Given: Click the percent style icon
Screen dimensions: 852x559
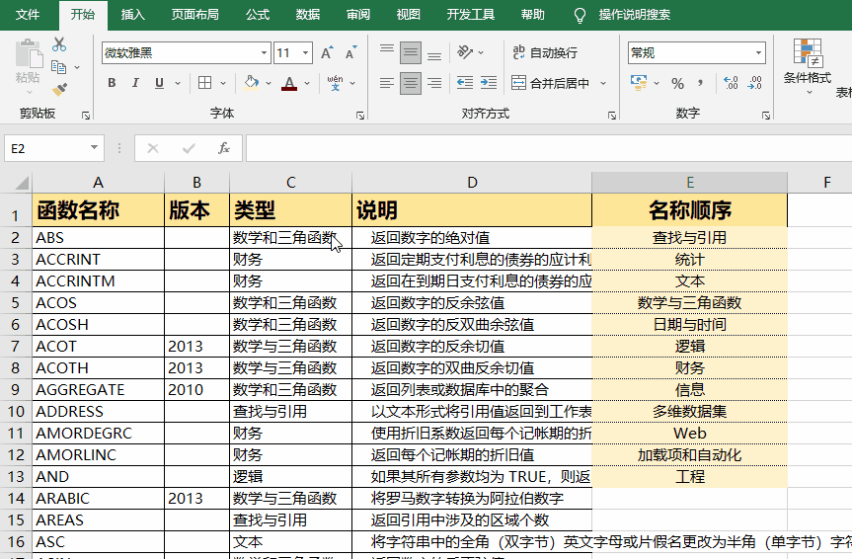Looking at the screenshot, I should coord(677,84).
